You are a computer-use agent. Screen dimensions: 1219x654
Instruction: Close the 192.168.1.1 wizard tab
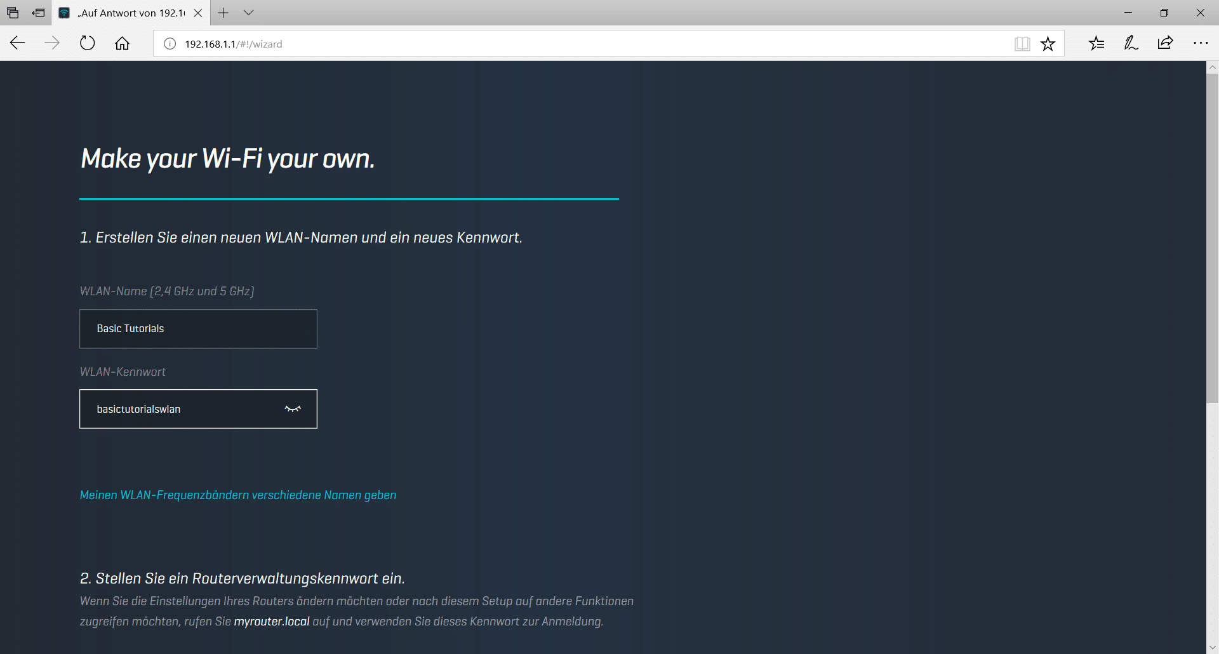[x=198, y=13]
